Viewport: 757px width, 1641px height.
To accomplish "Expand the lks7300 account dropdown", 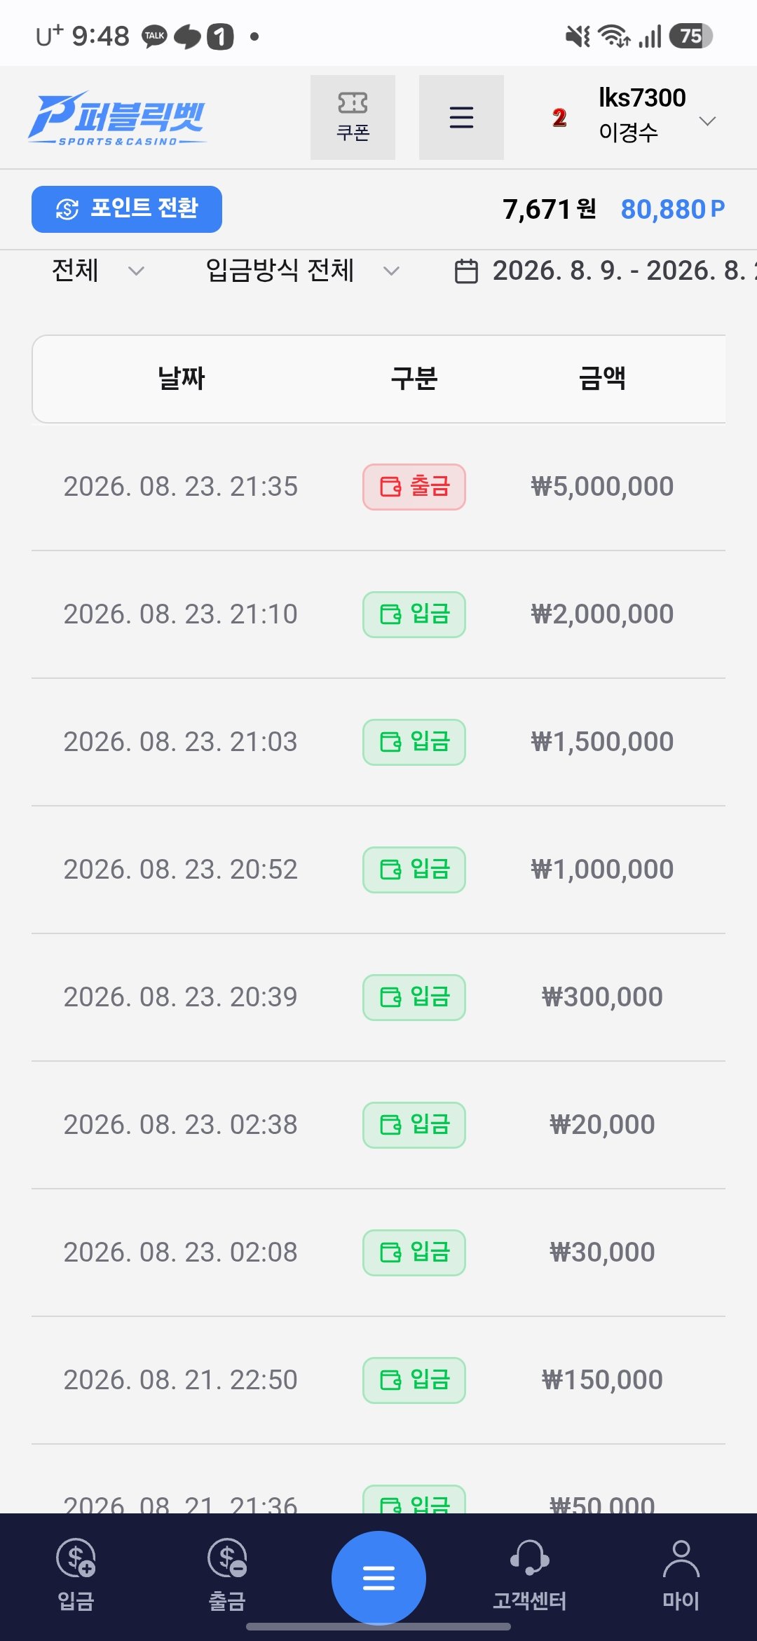I will click(707, 121).
